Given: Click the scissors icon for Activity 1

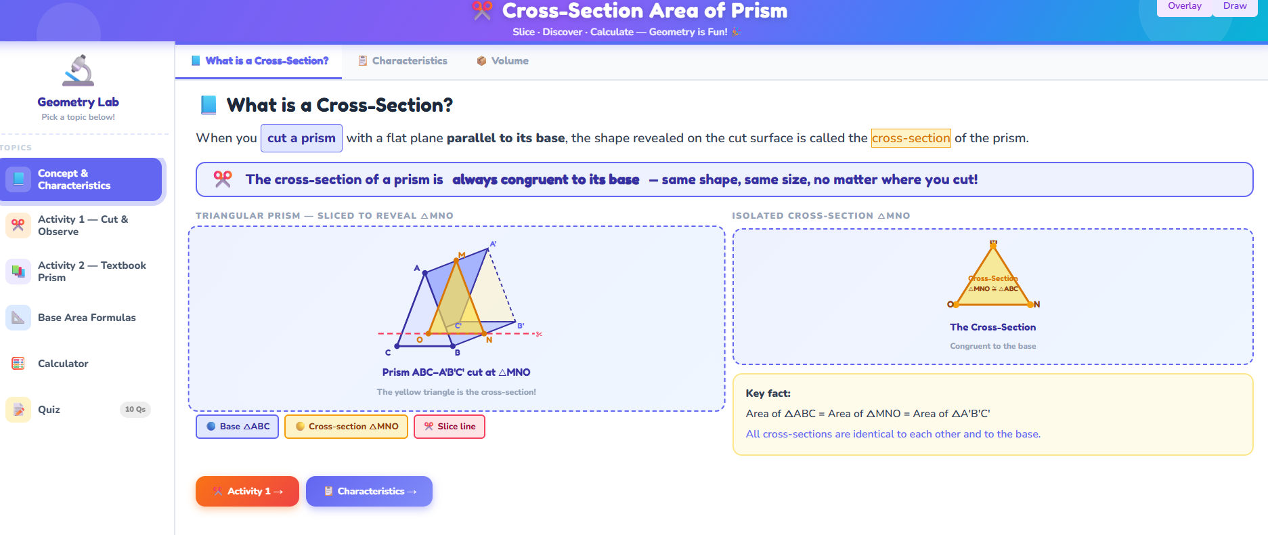Looking at the screenshot, I should [x=17, y=225].
